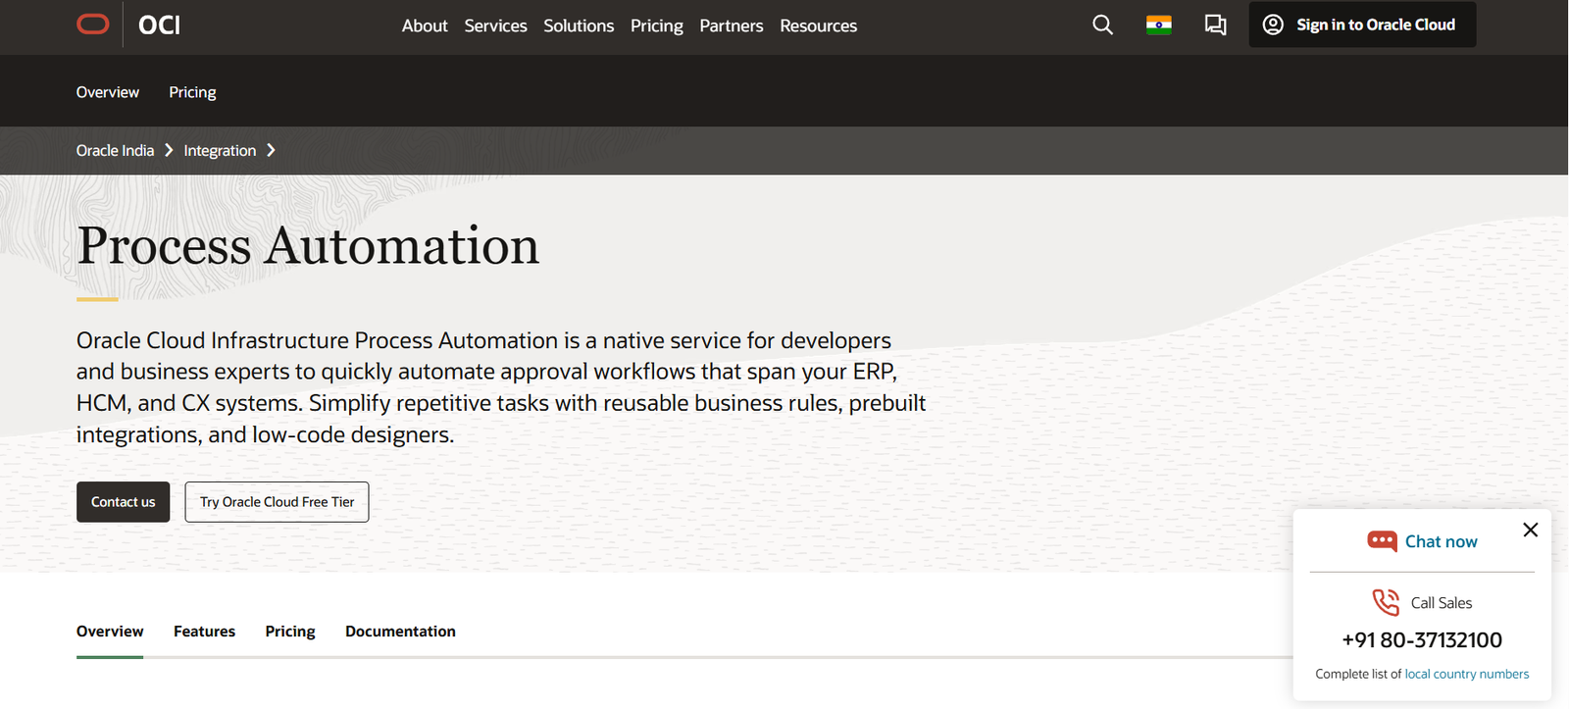Expand the Solutions navigation menu
This screenshot has width=1569, height=709.
(579, 25)
